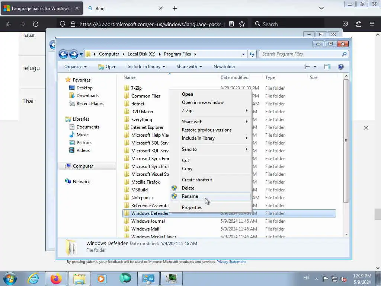Click the refresh icon beside address bar
Screen dimensions: 381x286
click(x=252, y=54)
